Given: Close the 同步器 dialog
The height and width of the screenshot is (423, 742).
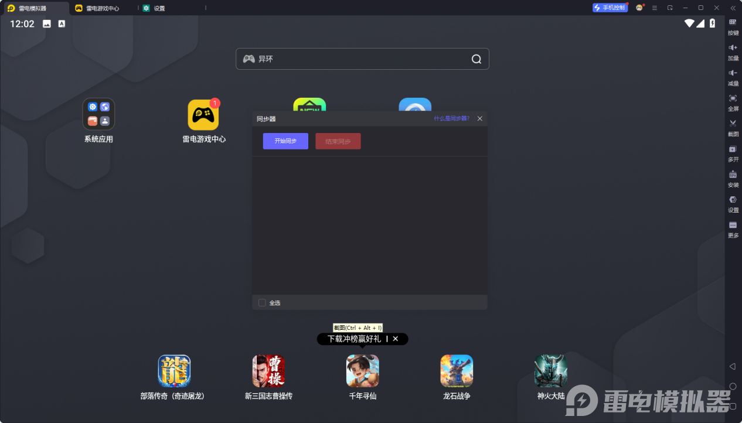Looking at the screenshot, I should pyautogui.click(x=479, y=118).
